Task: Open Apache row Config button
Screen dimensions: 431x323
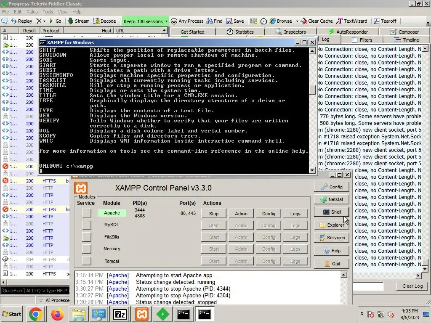Action: (269, 214)
